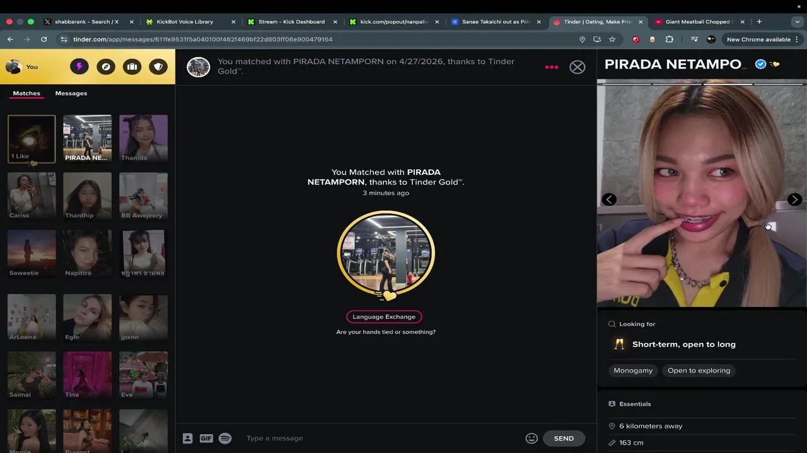Open Thanthip match thumbnail

[87, 196]
